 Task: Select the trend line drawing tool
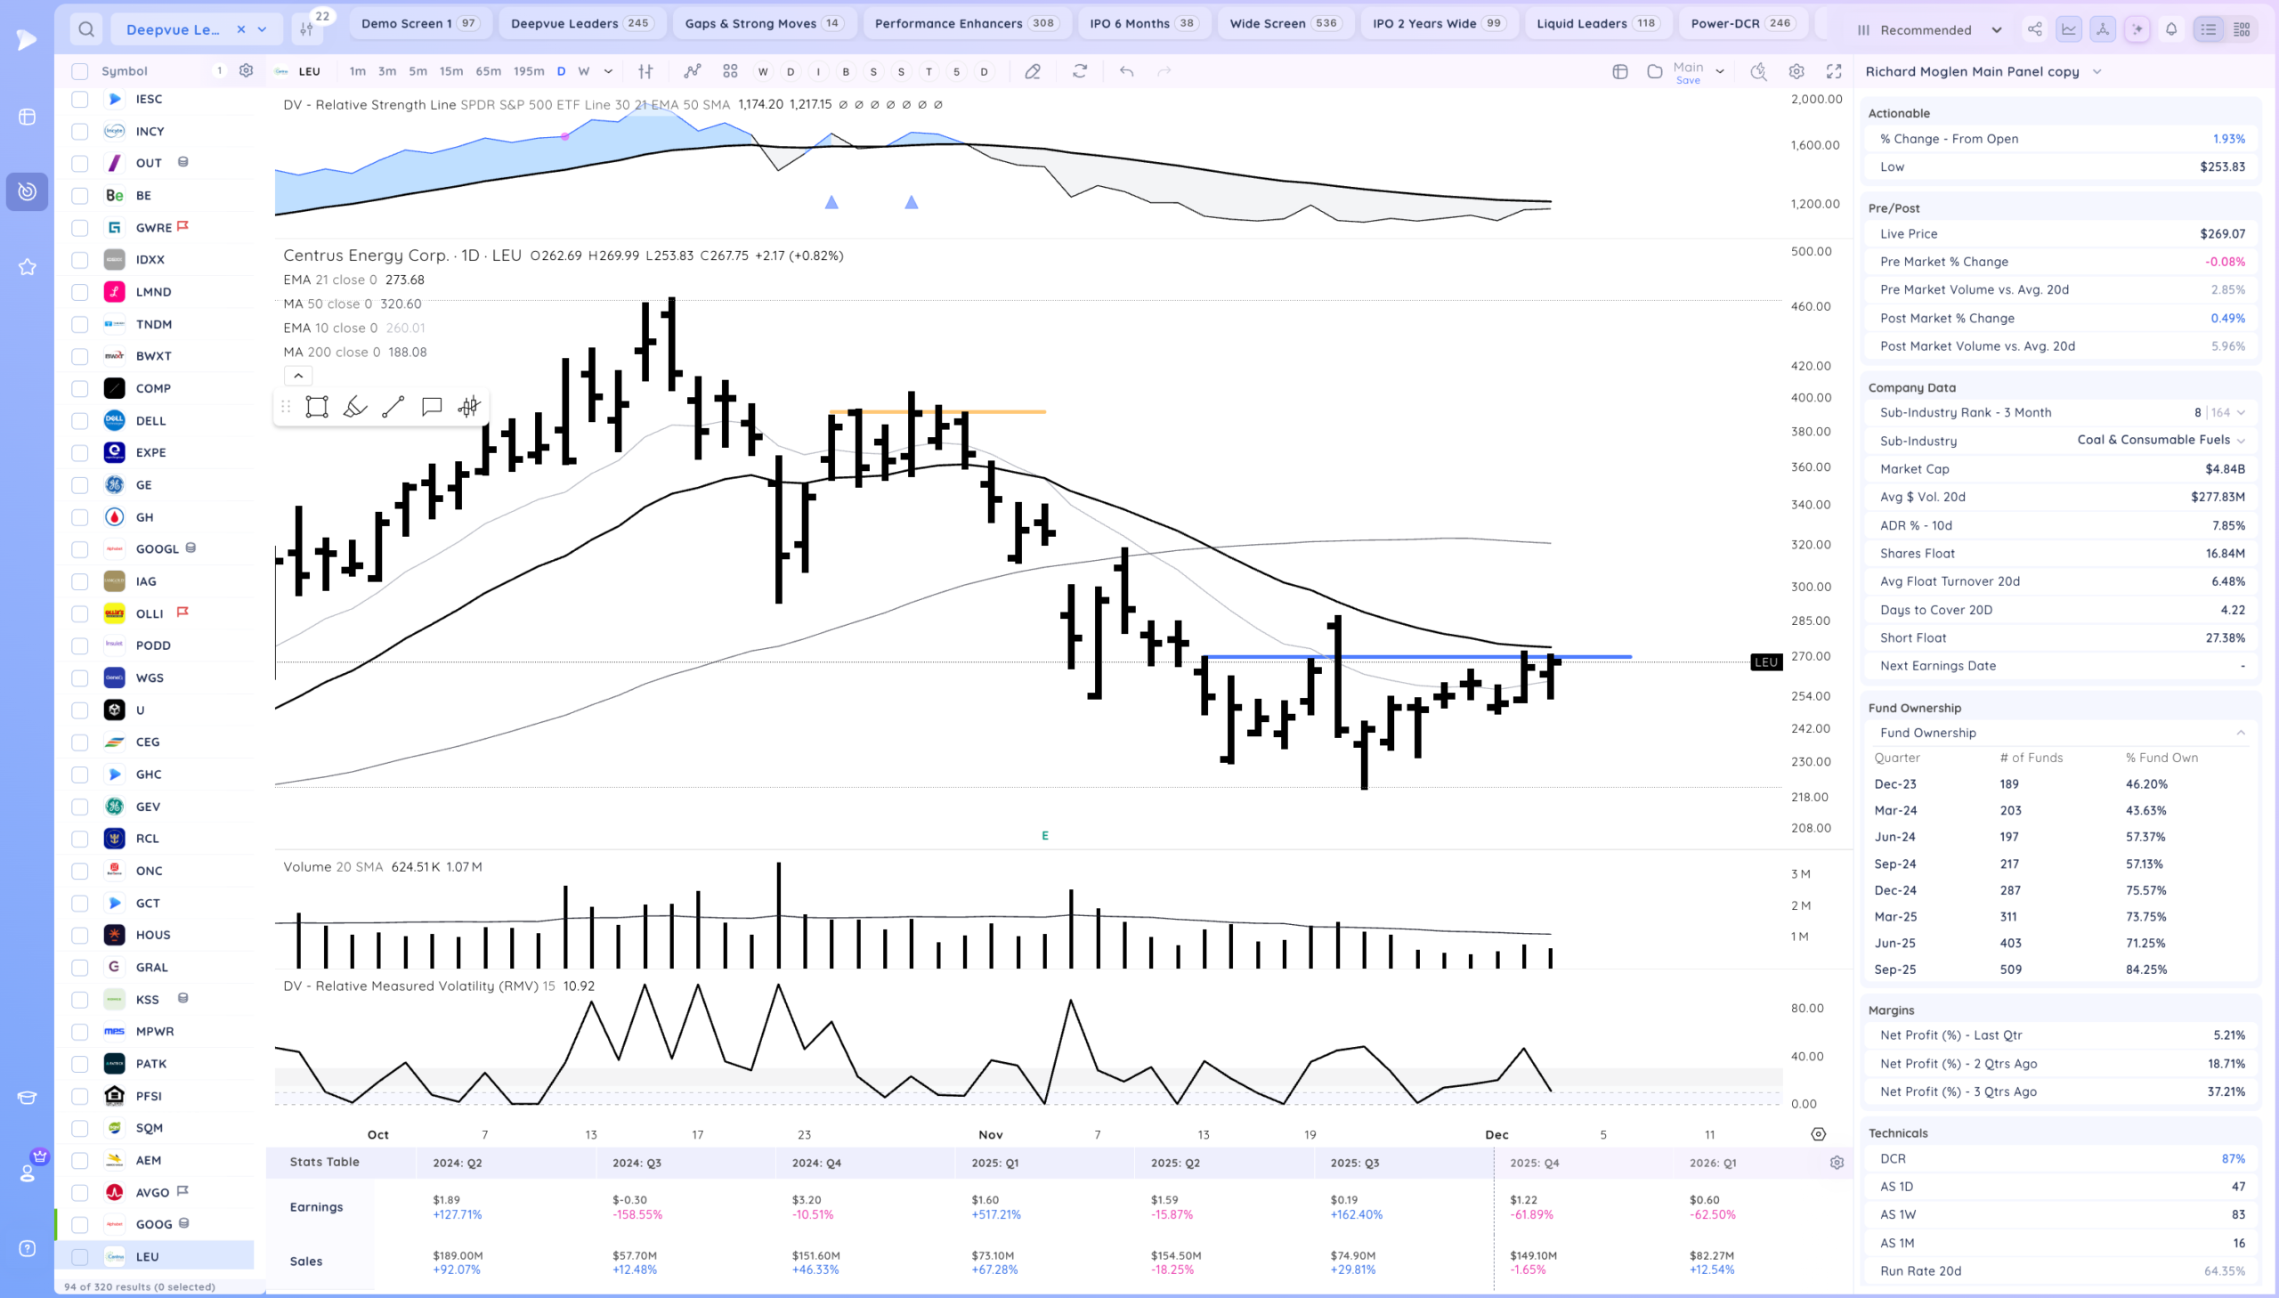pos(393,408)
